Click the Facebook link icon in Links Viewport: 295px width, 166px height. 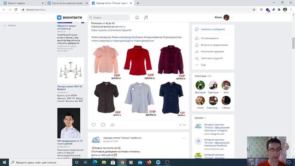coord(198,141)
